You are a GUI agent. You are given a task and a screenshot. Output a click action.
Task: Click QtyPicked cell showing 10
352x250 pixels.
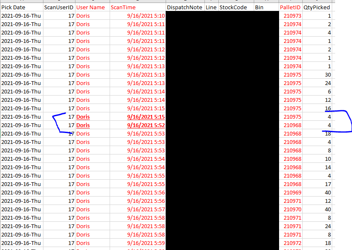click(x=317, y=159)
